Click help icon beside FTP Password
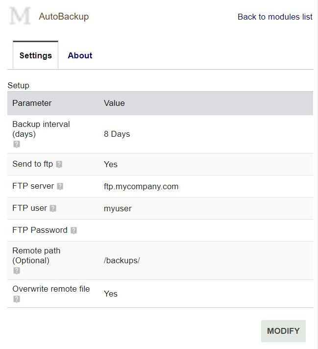The width and height of the screenshot is (318, 349). point(73,230)
